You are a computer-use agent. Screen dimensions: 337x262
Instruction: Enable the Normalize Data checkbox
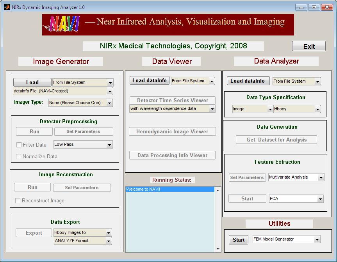[19, 156]
